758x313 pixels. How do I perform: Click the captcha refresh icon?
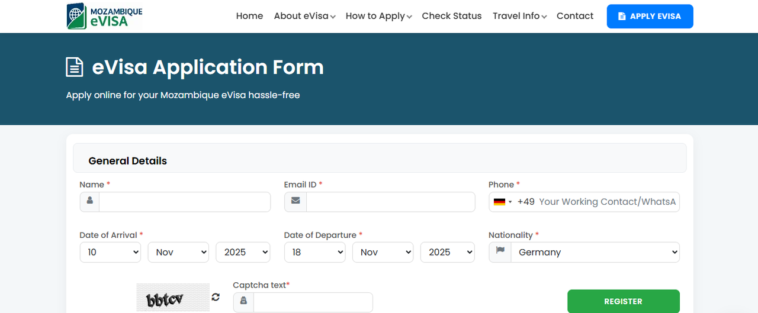click(x=216, y=297)
